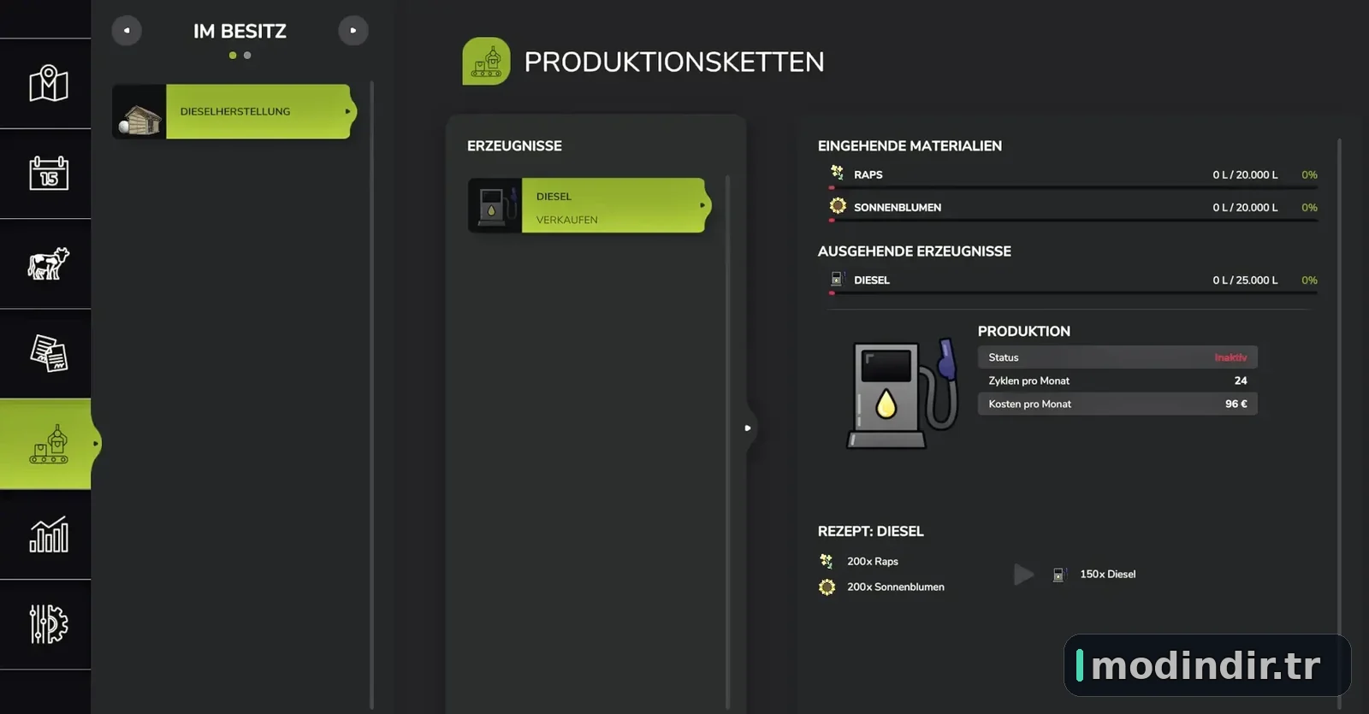Click the owned productions list scrollbar

tap(371, 395)
